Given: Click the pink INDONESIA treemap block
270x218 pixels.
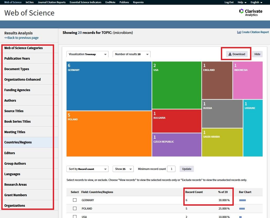Looking at the screenshot, I should (x=248, y=80).
